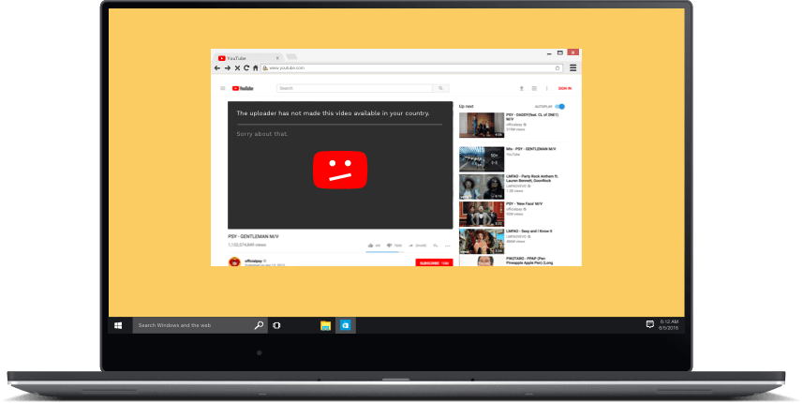Open Mix - PSY - GENTLEMAN playlist thumbnail

(482, 158)
